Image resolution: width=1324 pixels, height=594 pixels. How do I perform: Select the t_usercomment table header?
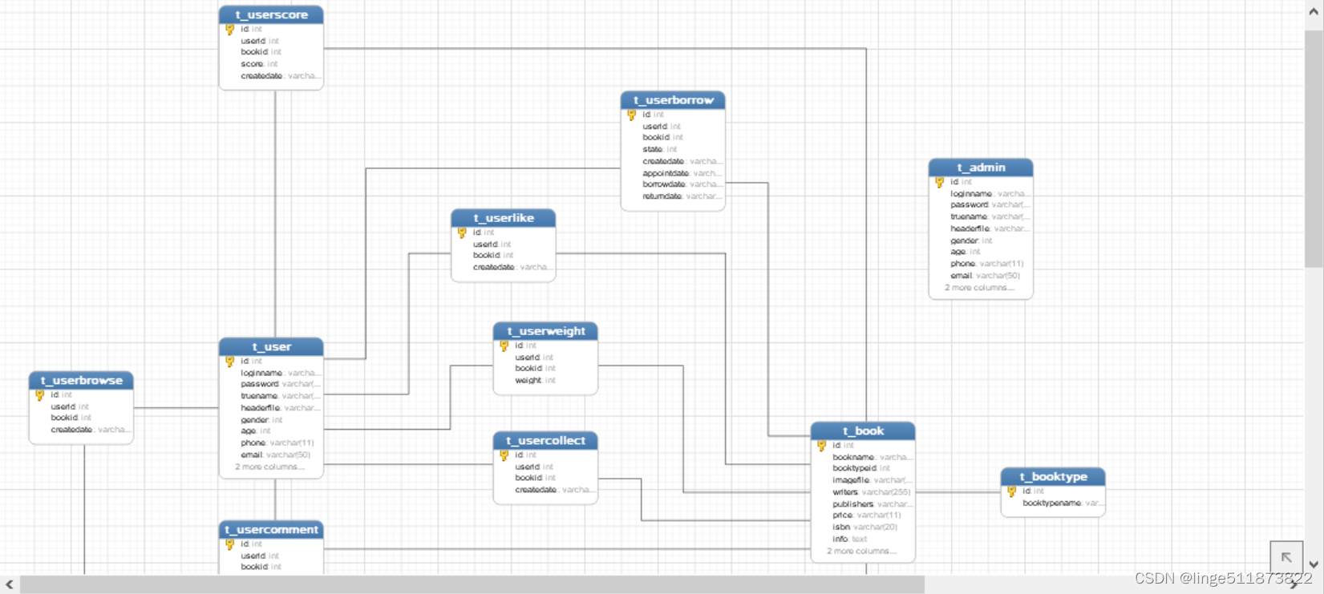(x=271, y=530)
